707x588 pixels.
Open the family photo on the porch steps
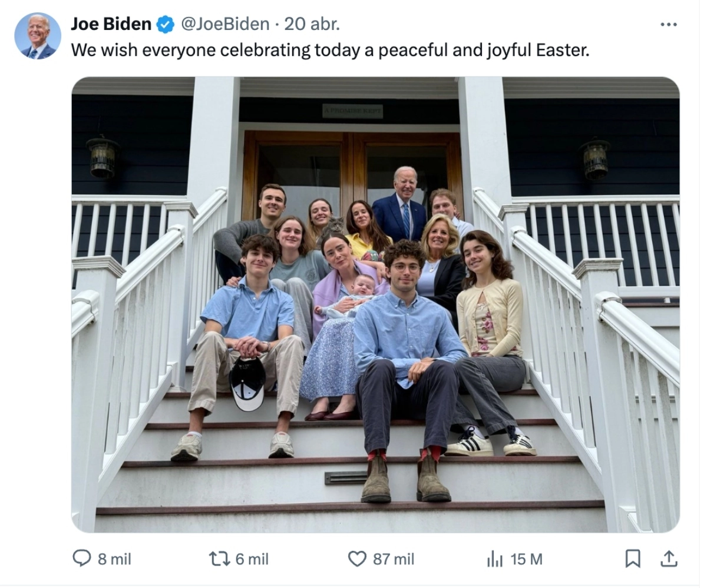(375, 305)
